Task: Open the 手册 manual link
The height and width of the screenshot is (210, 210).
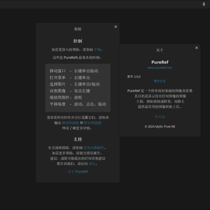Action: [97, 50]
